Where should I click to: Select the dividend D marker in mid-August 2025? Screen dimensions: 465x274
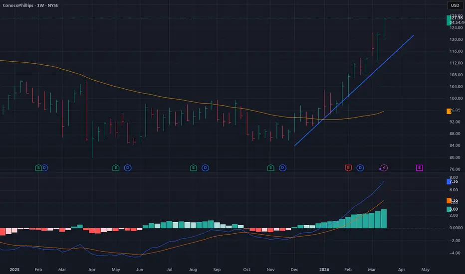(x=205, y=168)
